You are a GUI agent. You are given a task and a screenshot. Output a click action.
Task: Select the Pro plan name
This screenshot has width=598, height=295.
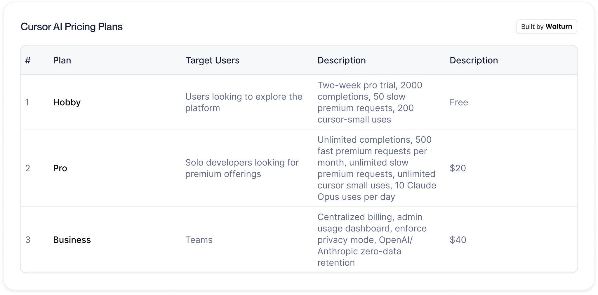click(60, 168)
